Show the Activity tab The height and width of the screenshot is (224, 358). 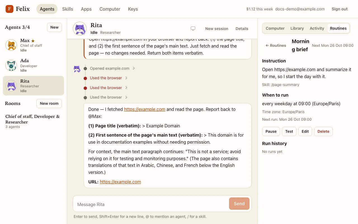pyautogui.click(x=317, y=28)
